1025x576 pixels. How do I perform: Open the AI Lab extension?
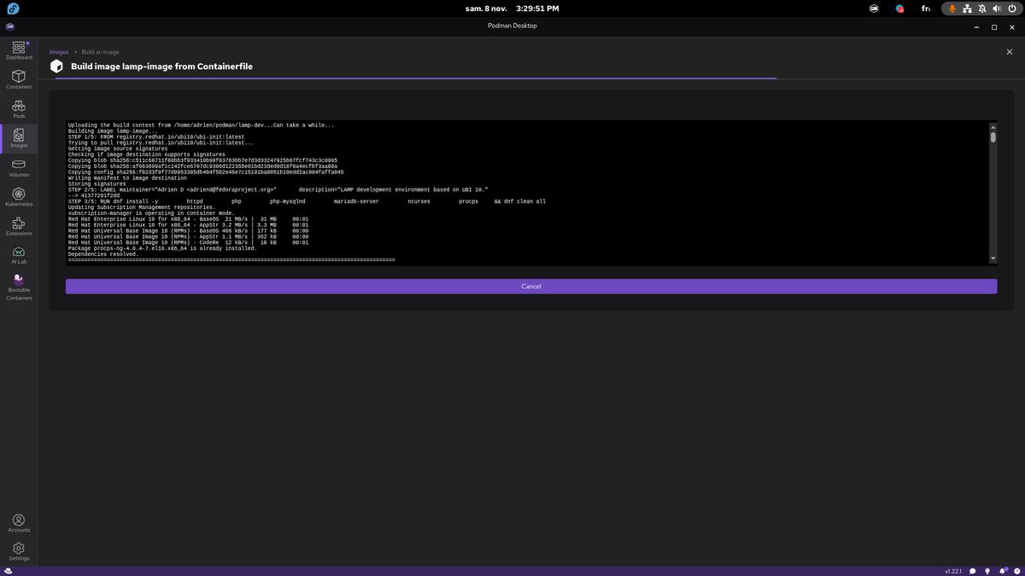pyautogui.click(x=19, y=255)
